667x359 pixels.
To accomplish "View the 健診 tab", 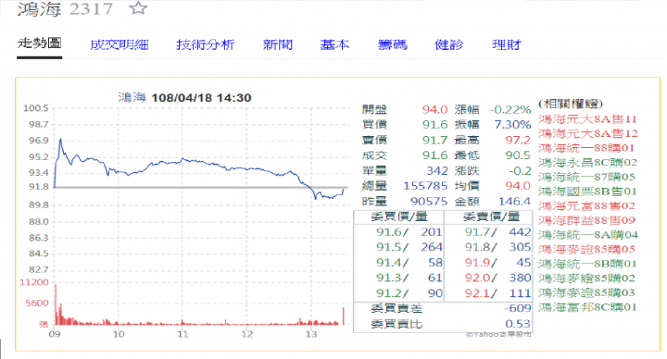I will [x=449, y=44].
